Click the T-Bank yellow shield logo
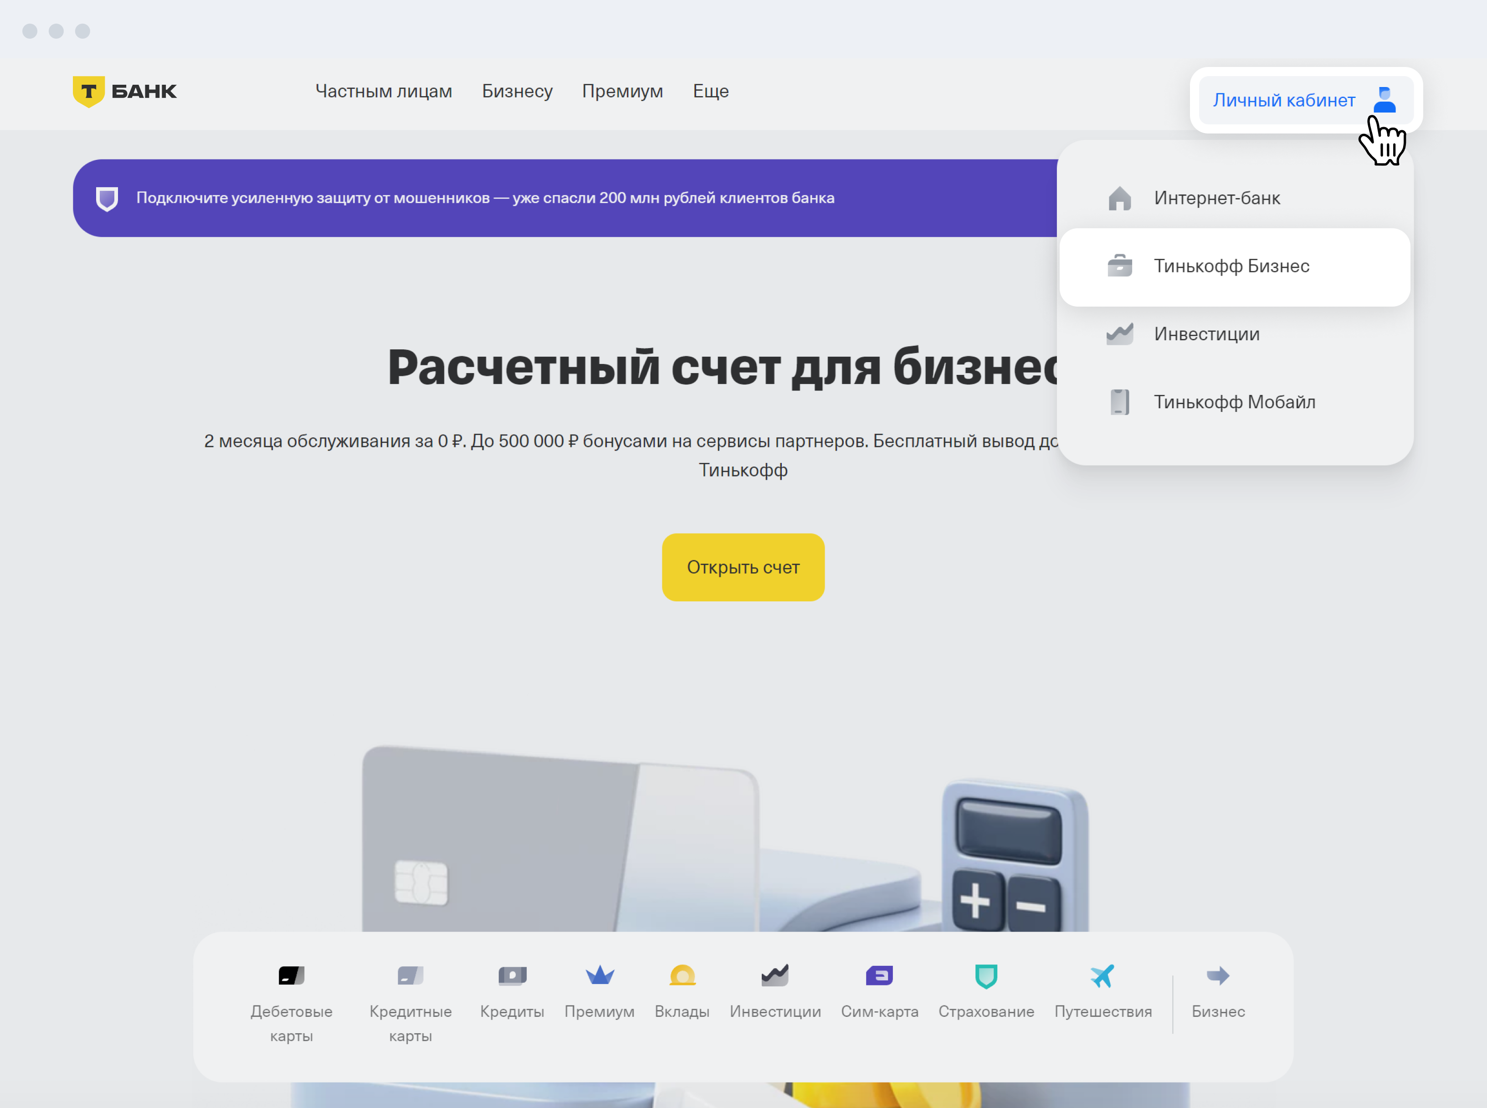This screenshot has height=1108, width=1487. pos(88,91)
